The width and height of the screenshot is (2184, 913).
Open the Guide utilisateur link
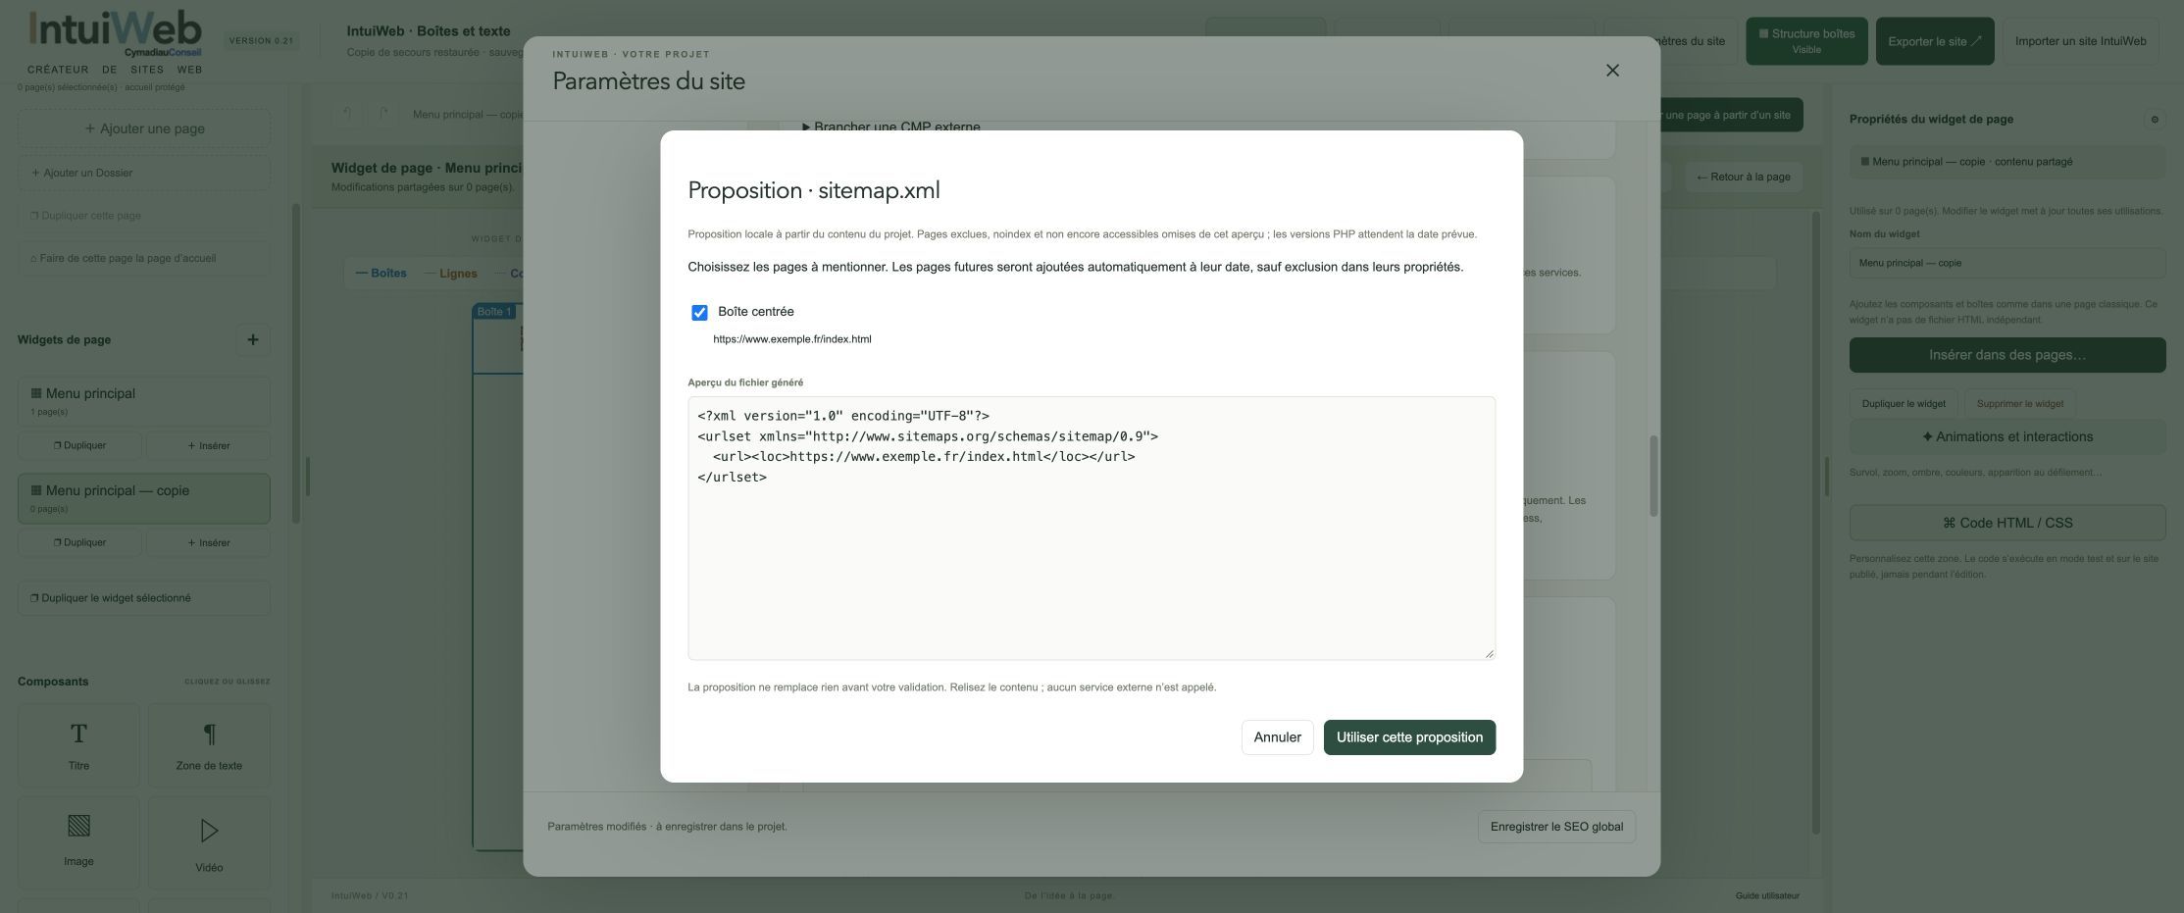pyautogui.click(x=1767, y=895)
